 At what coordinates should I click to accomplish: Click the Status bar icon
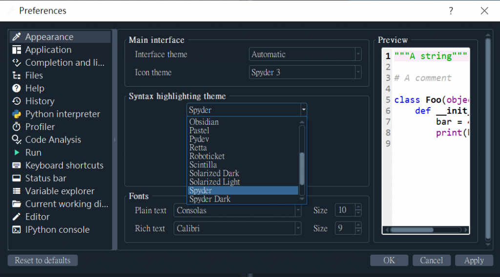click(17, 178)
